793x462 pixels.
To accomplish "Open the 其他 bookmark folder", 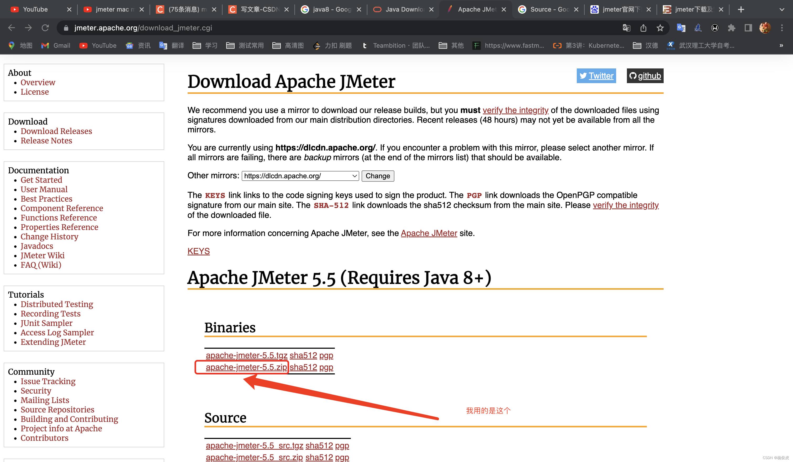I will [x=451, y=46].
